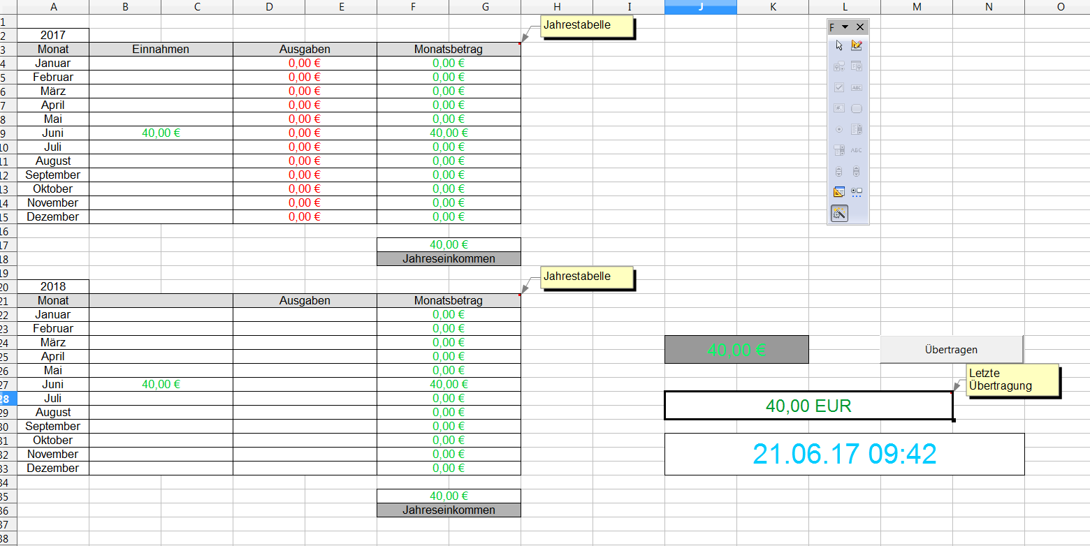1090x546 pixels.
Task: Select the Option Button control
Action: coord(839,129)
